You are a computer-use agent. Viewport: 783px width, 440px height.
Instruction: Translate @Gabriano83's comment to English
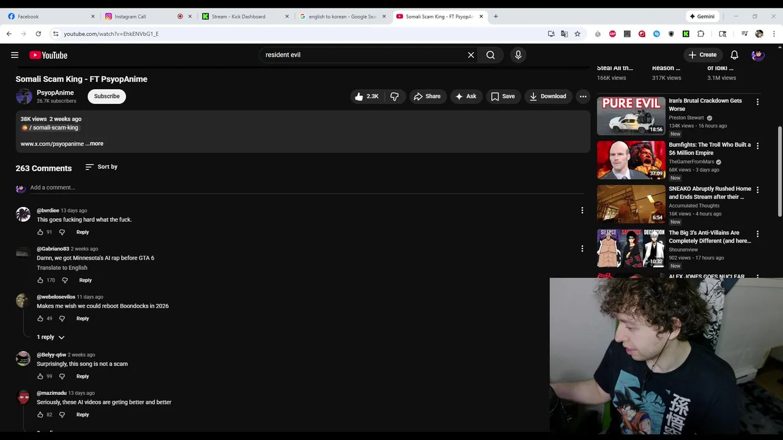(x=62, y=268)
